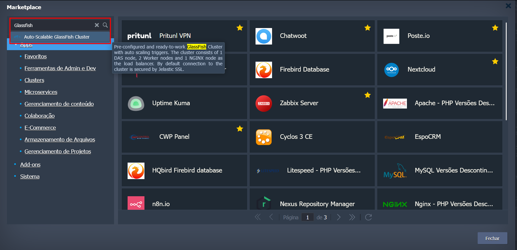Toggle favorite star on Chatwoot

pos(367,28)
